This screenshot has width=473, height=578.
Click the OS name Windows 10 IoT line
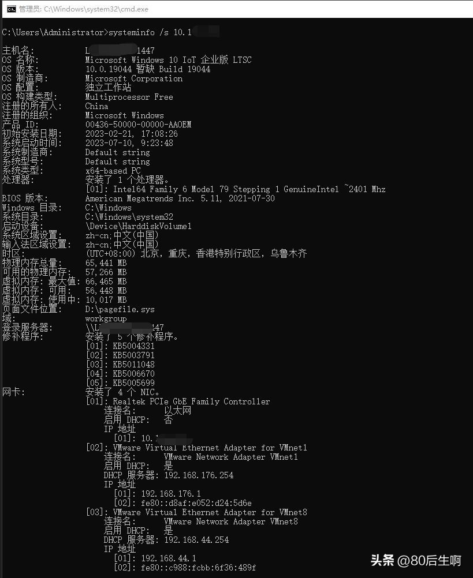[168, 60]
